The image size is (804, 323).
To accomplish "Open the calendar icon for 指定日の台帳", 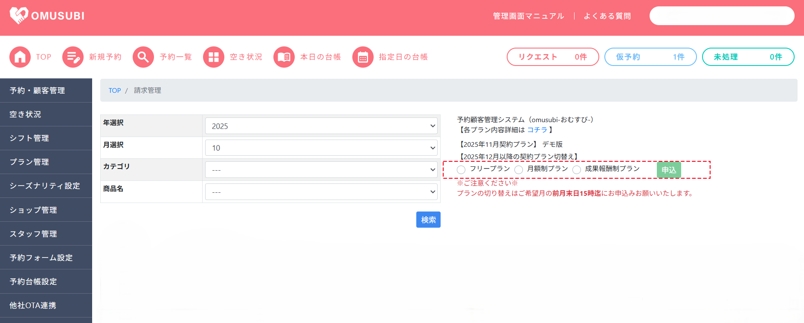I will tap(363, 57).
